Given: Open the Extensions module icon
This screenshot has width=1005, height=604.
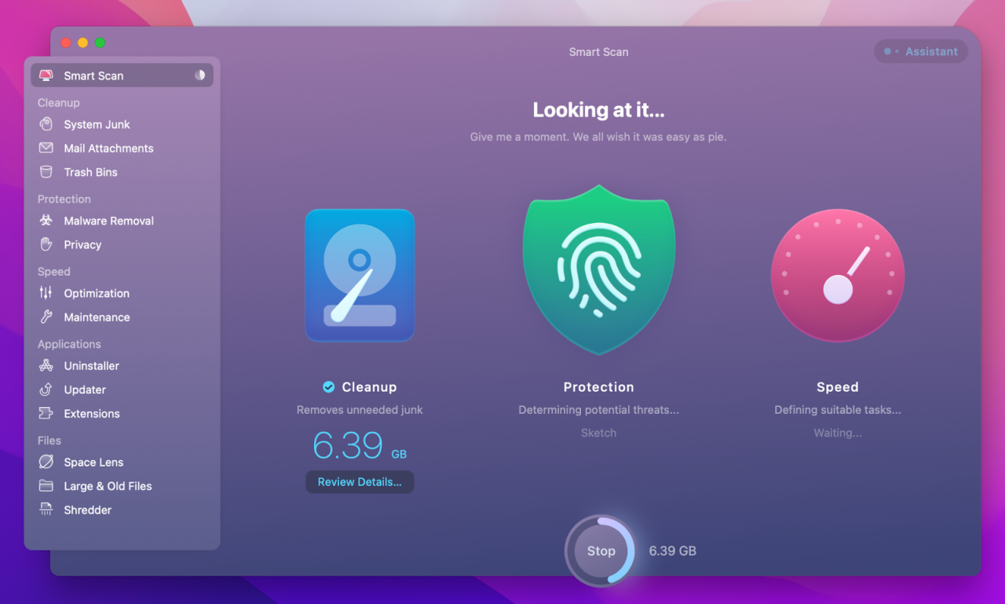Looking at the screenshot, I should (x=46, y=413).
